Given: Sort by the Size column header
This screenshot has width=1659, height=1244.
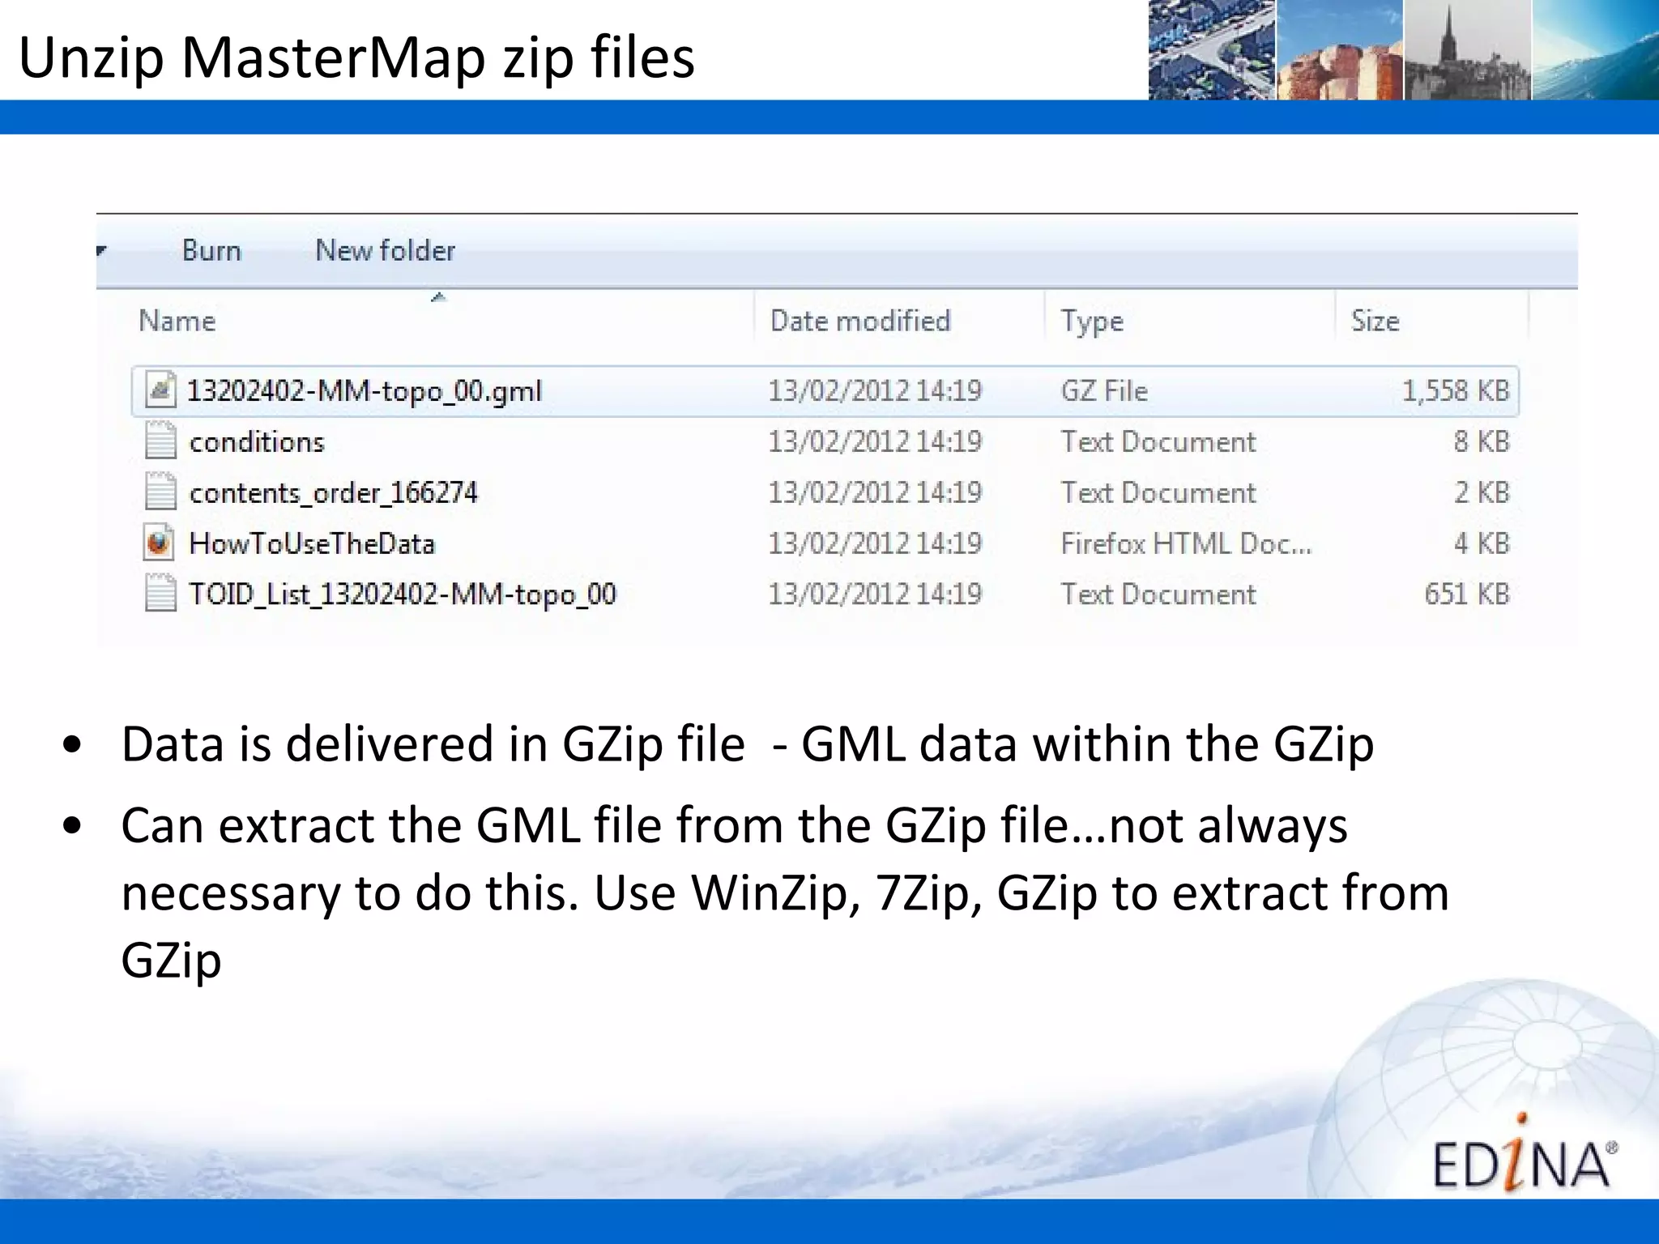Looking at the screenshot, I should 1375,321.
